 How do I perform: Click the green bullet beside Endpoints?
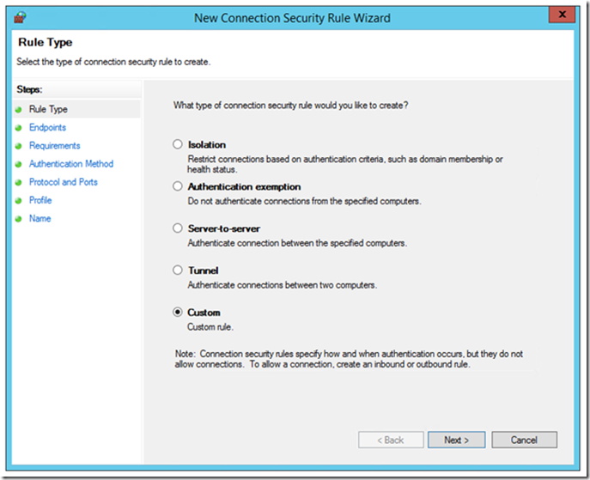[x=18, y=128]
